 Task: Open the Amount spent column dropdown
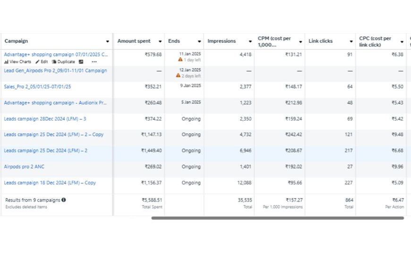pos(160,42)
